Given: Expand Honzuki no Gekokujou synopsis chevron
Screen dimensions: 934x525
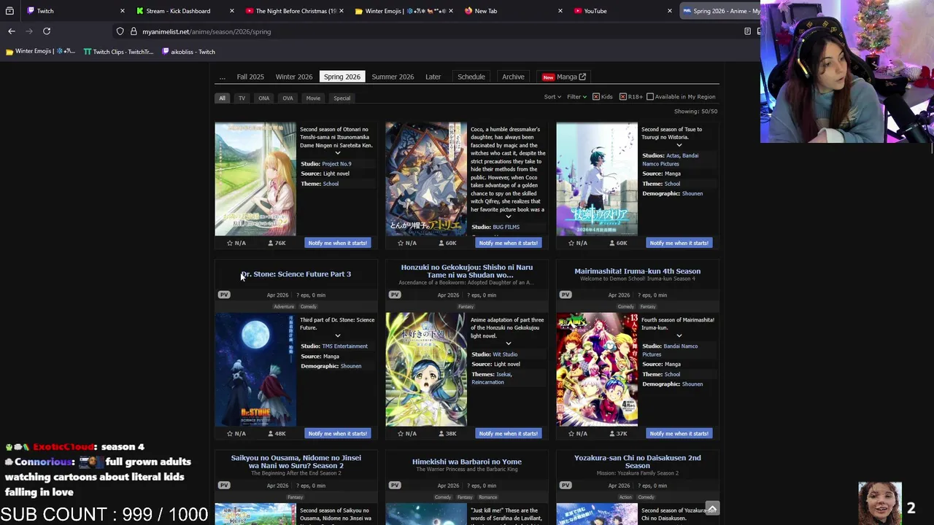Looking at the screenshot, I should tap(509, 343).
